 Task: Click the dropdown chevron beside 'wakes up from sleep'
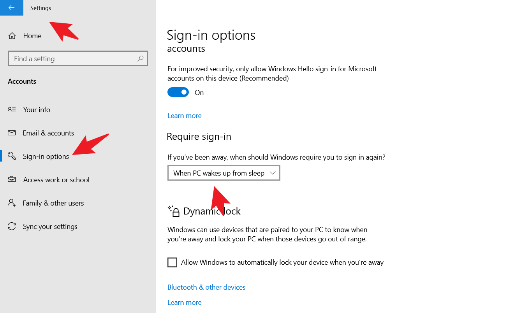[x=273, y=173]
